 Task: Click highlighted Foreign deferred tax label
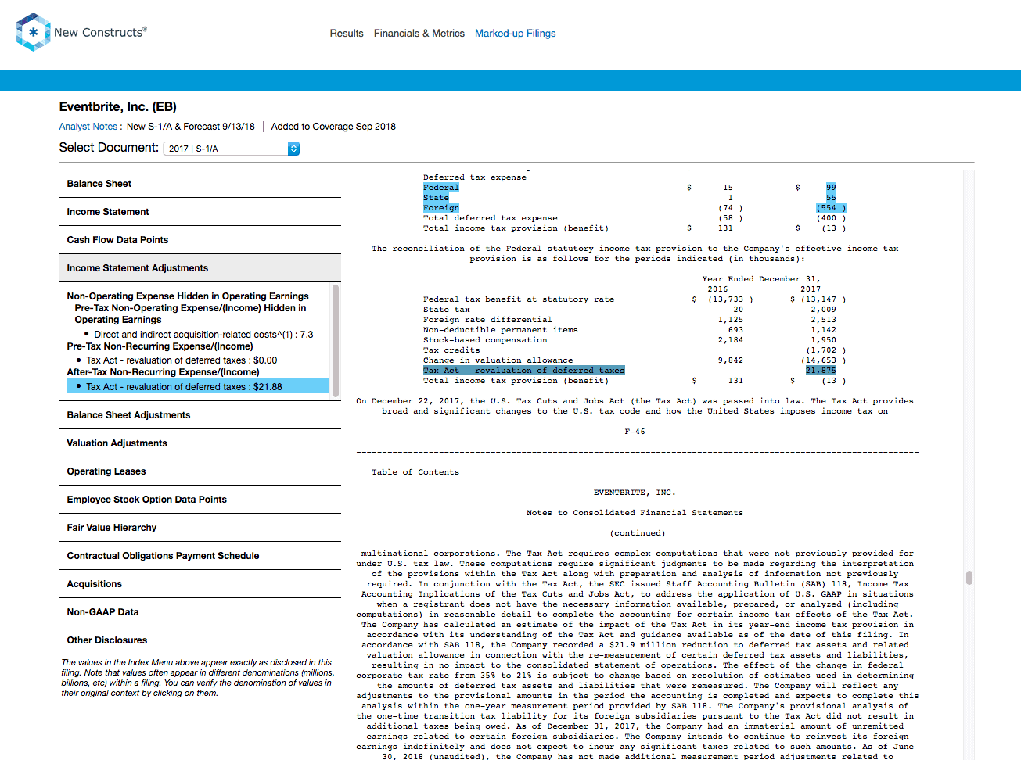point(441,208)
